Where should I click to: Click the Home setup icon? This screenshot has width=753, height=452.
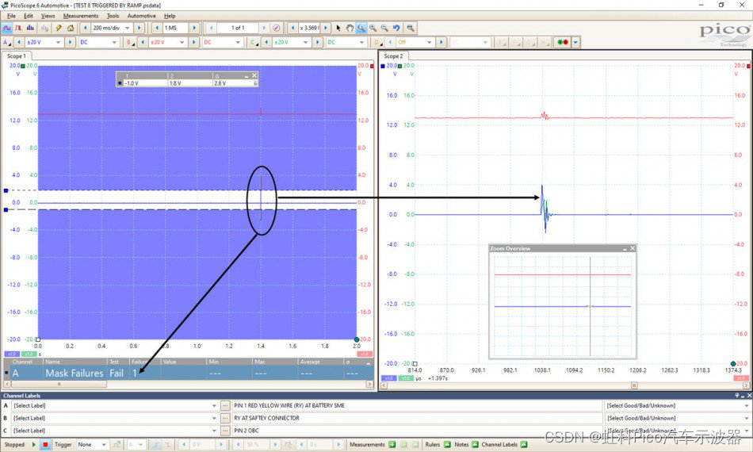(x=71, y=29)
